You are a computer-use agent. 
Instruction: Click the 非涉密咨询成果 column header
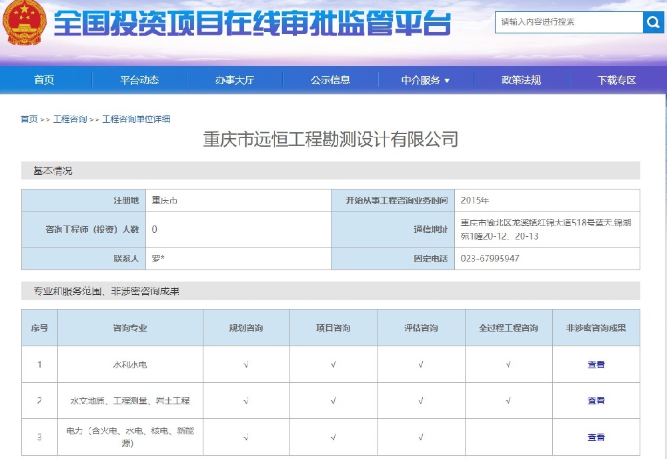point(596,328)
